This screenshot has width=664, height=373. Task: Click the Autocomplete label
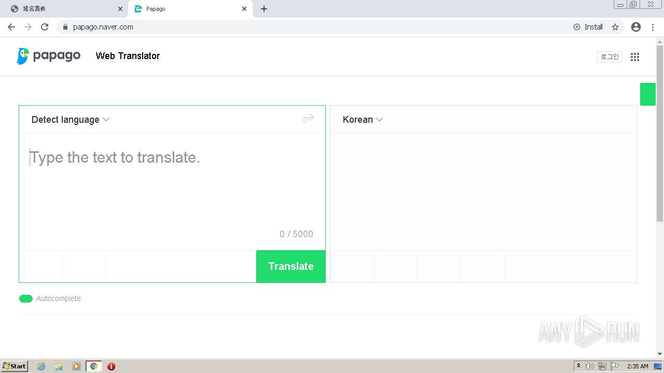[59, 298]
